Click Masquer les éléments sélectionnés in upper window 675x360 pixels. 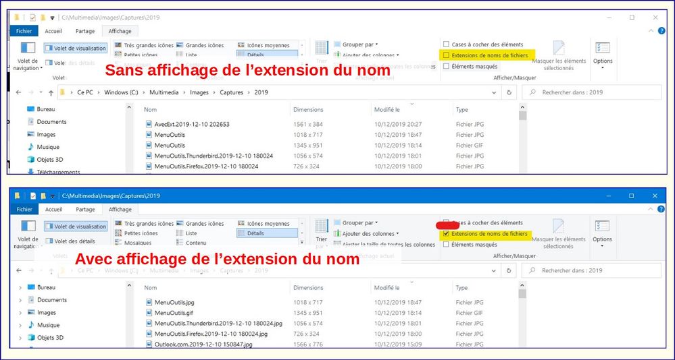(559, 56)
